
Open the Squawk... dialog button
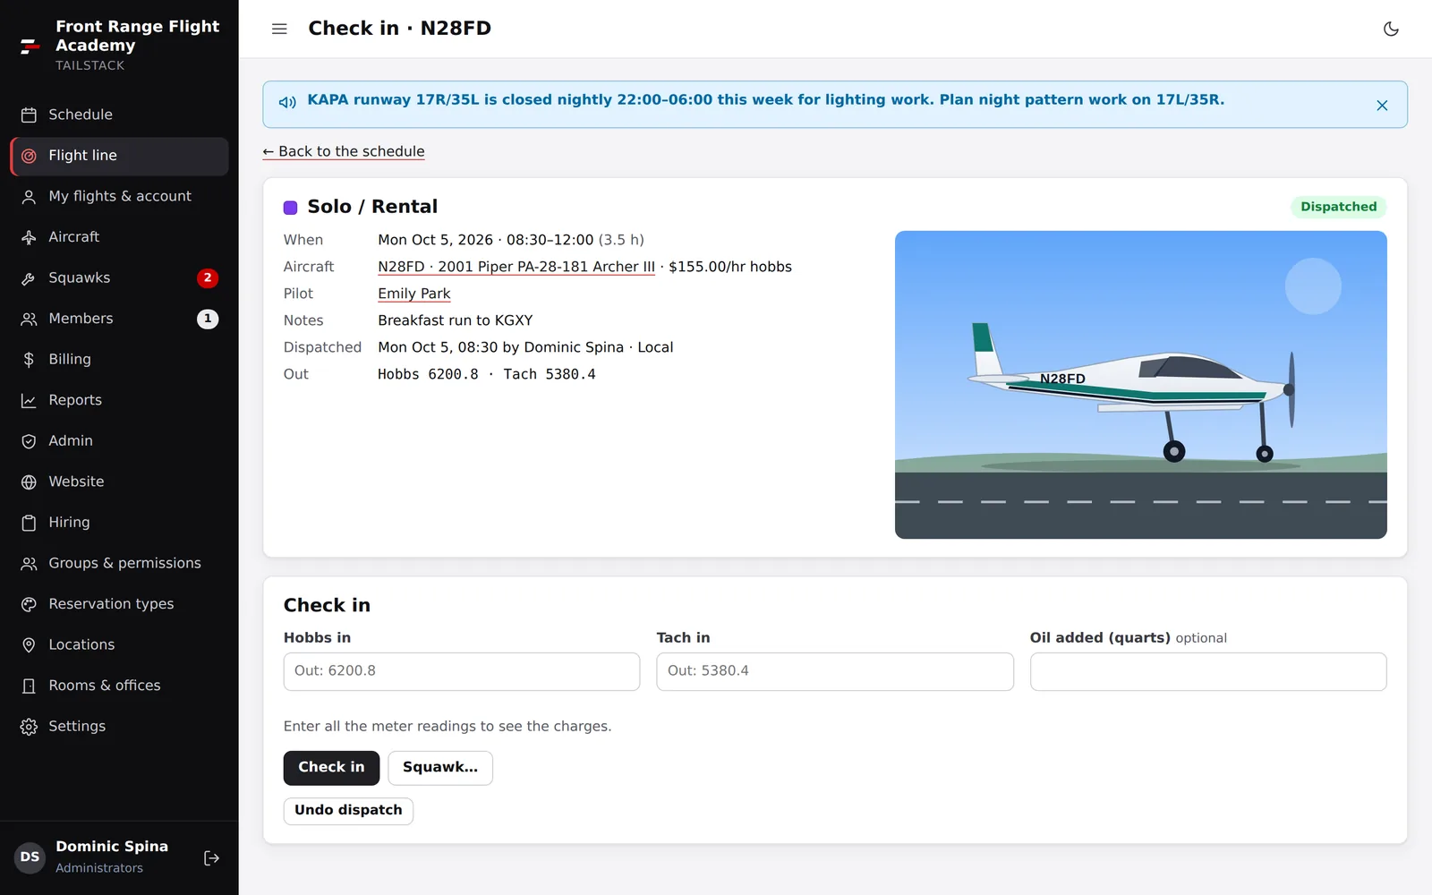click(x=440, y=768)
